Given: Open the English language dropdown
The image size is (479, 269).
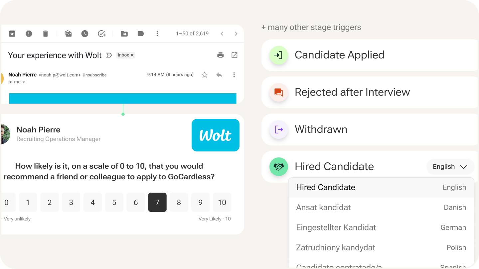Looking at the screenshot, I should point(450,167).
